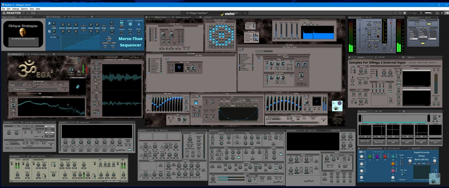This screenshot has width=449, height=188.
Task: Open the chromatic Mode dropdown in the Morse-Thue Sequencer
Action: 109,42
